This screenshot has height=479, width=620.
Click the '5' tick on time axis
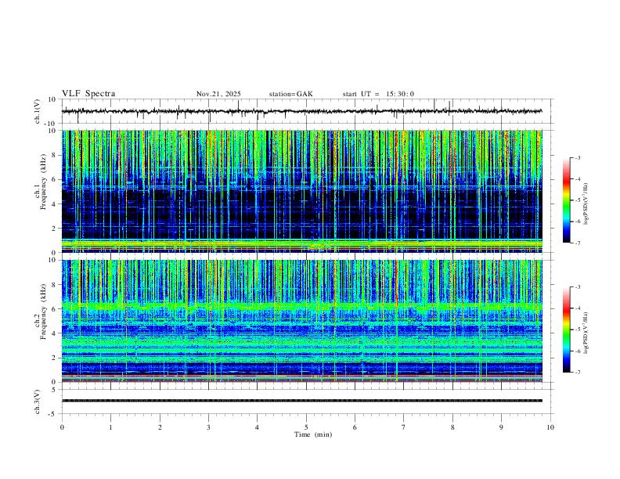306,427
